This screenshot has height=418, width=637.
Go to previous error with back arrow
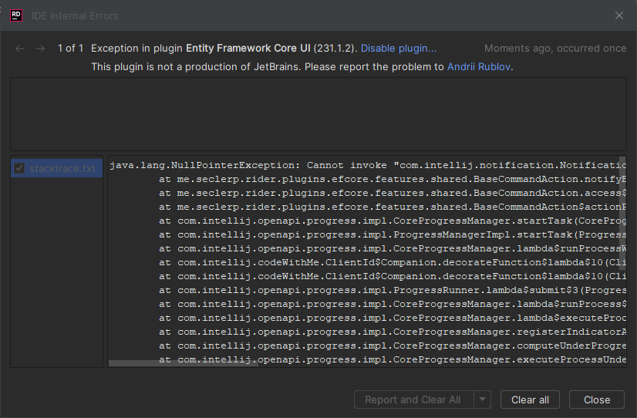(20, 49)
